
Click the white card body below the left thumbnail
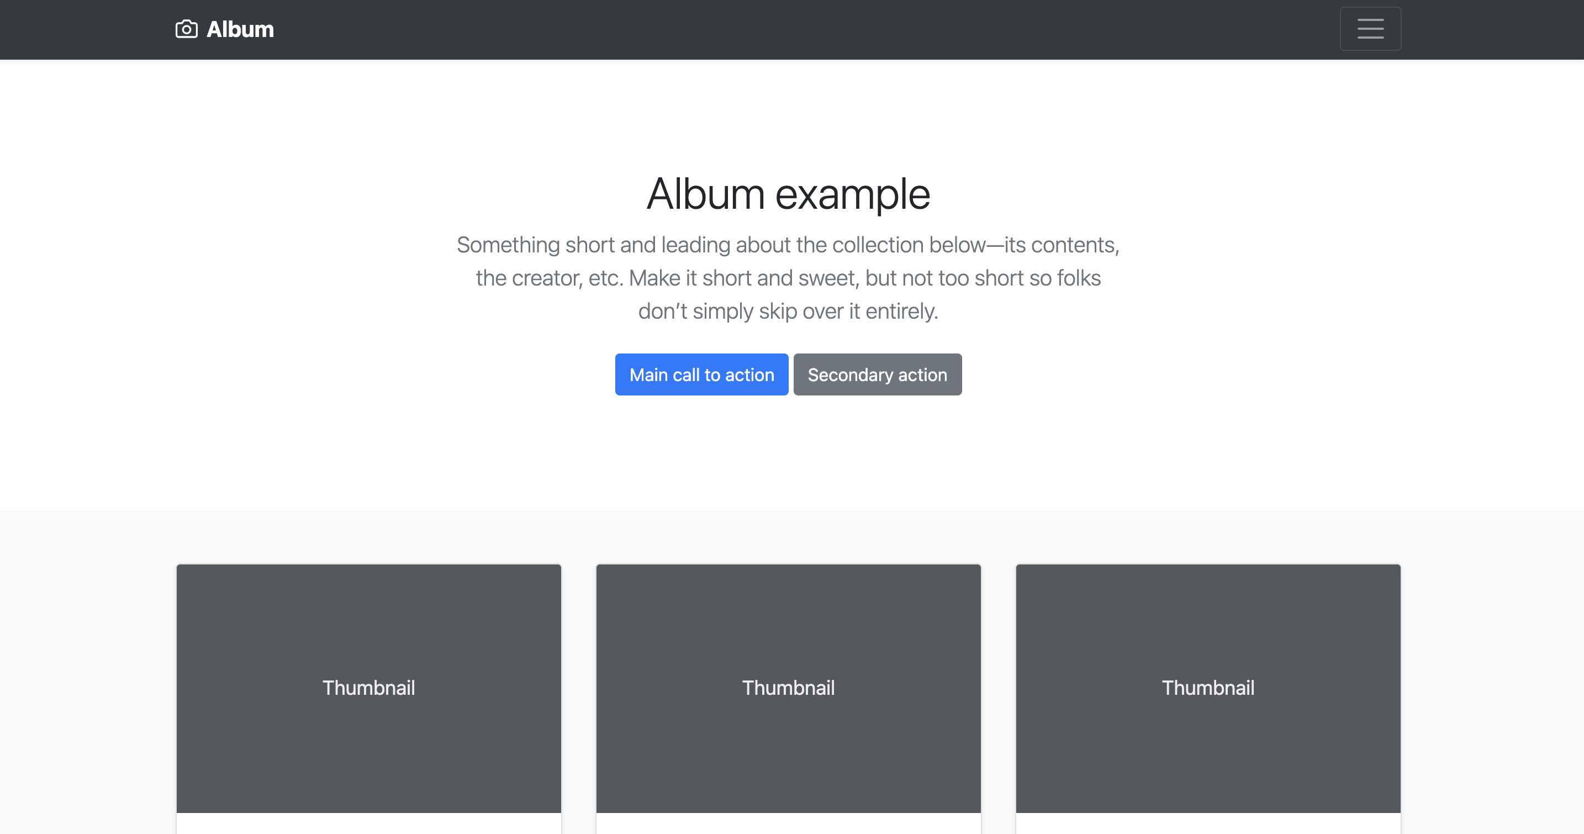point(368,824)
